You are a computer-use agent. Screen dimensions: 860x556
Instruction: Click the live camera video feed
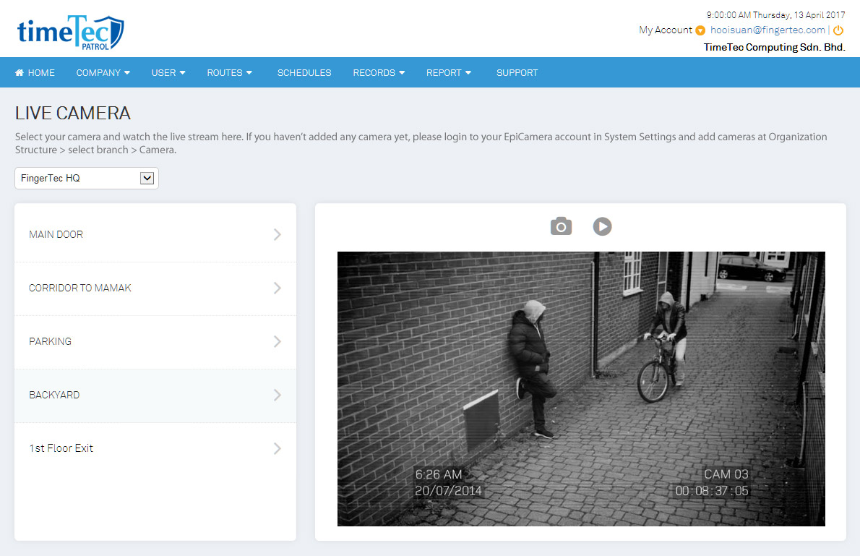click(581, 388)
